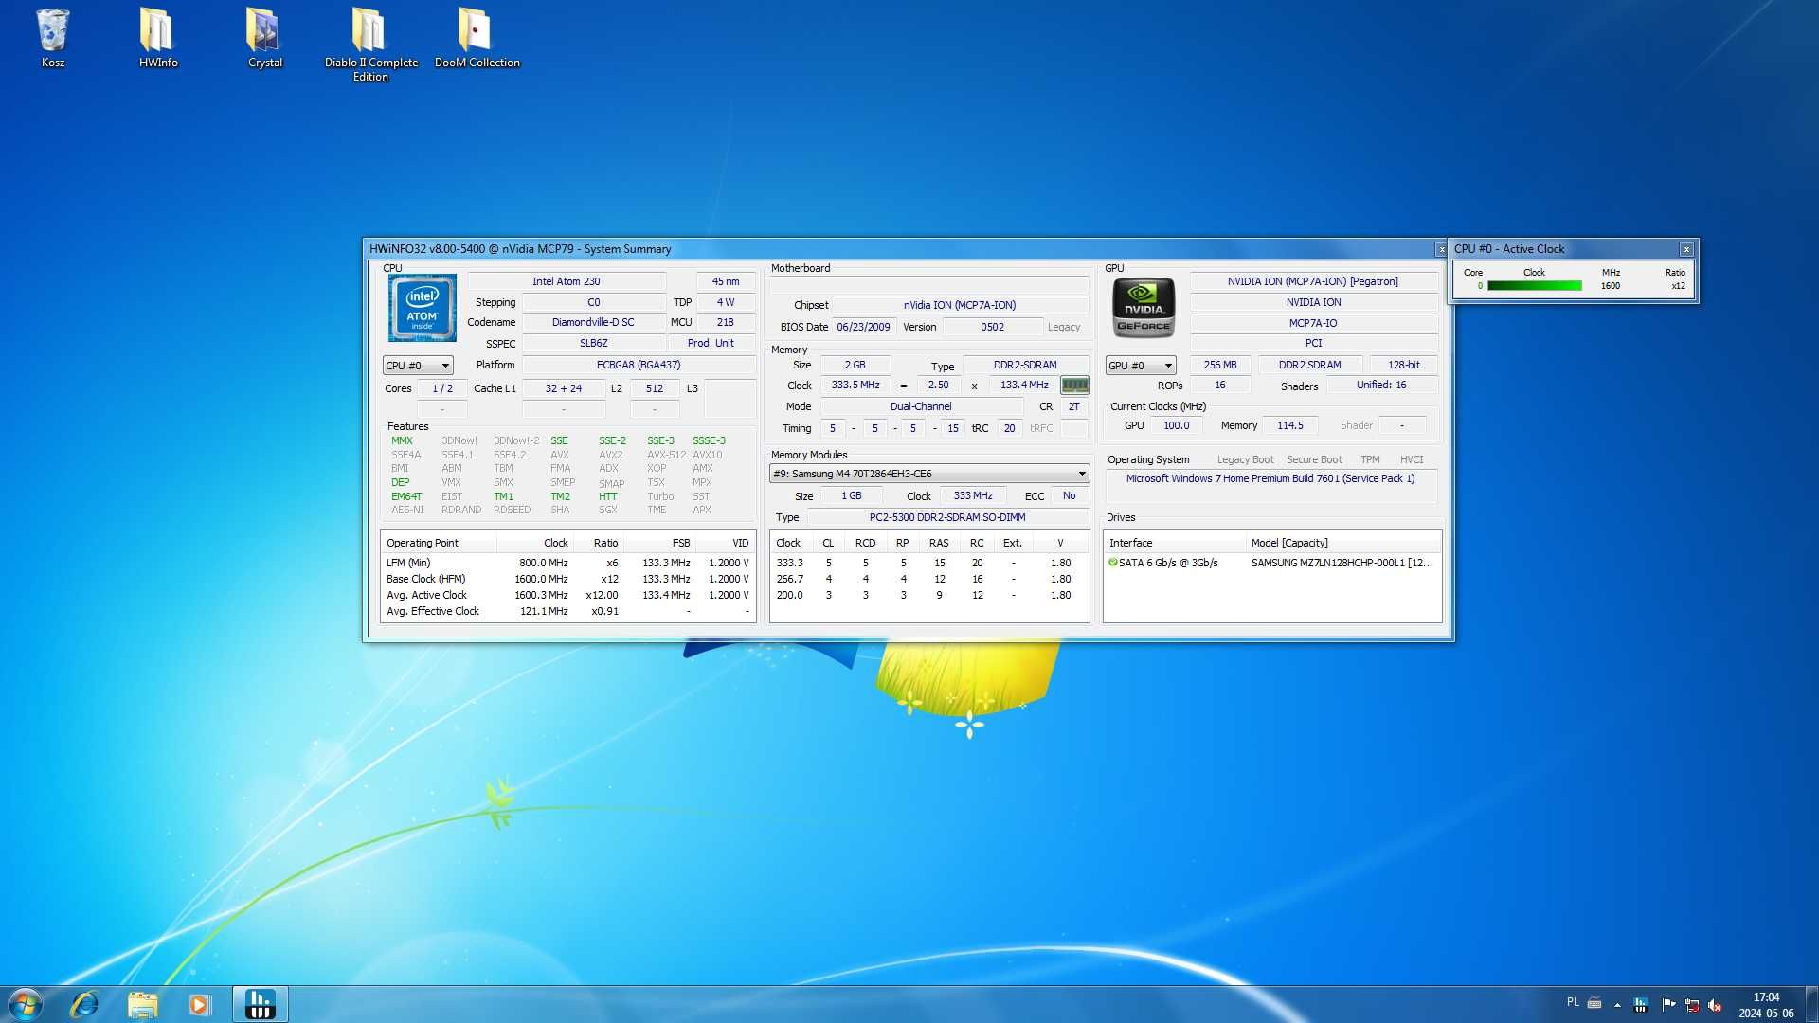Image resolution: width=1819 pixels, height=1023 pixels.
Task: Click the SSSE-3 feature flag
Action: tap(709, 440)
